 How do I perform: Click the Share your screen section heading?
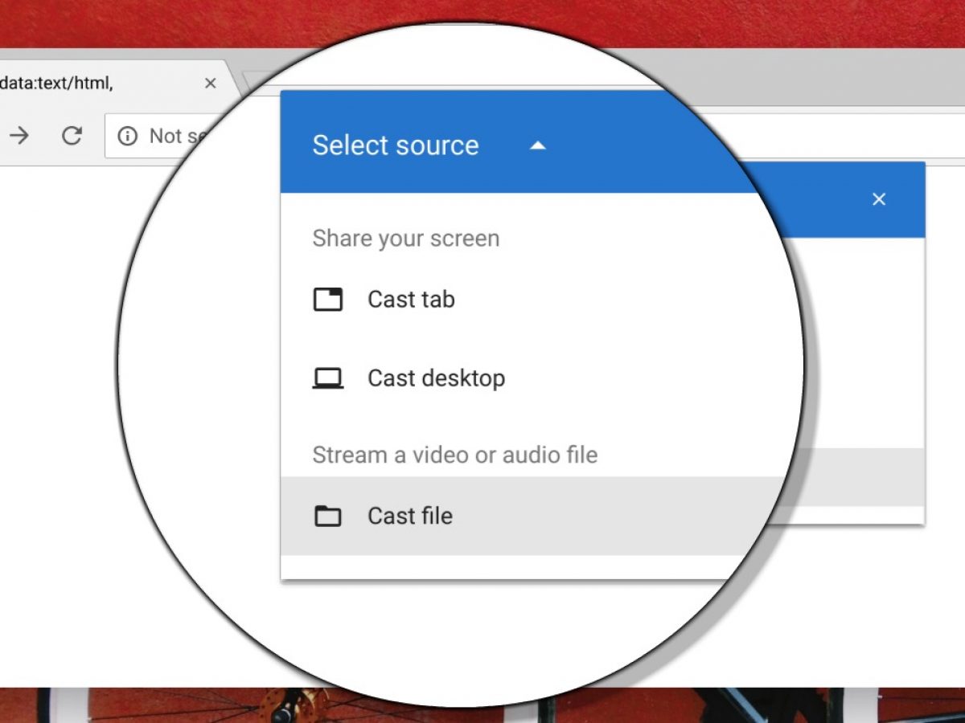point(405,239)
